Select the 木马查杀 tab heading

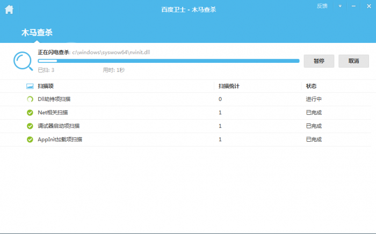37,32
